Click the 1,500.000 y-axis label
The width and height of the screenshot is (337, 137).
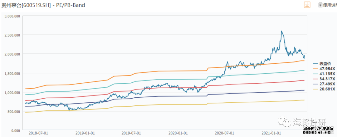pos(12,73)
